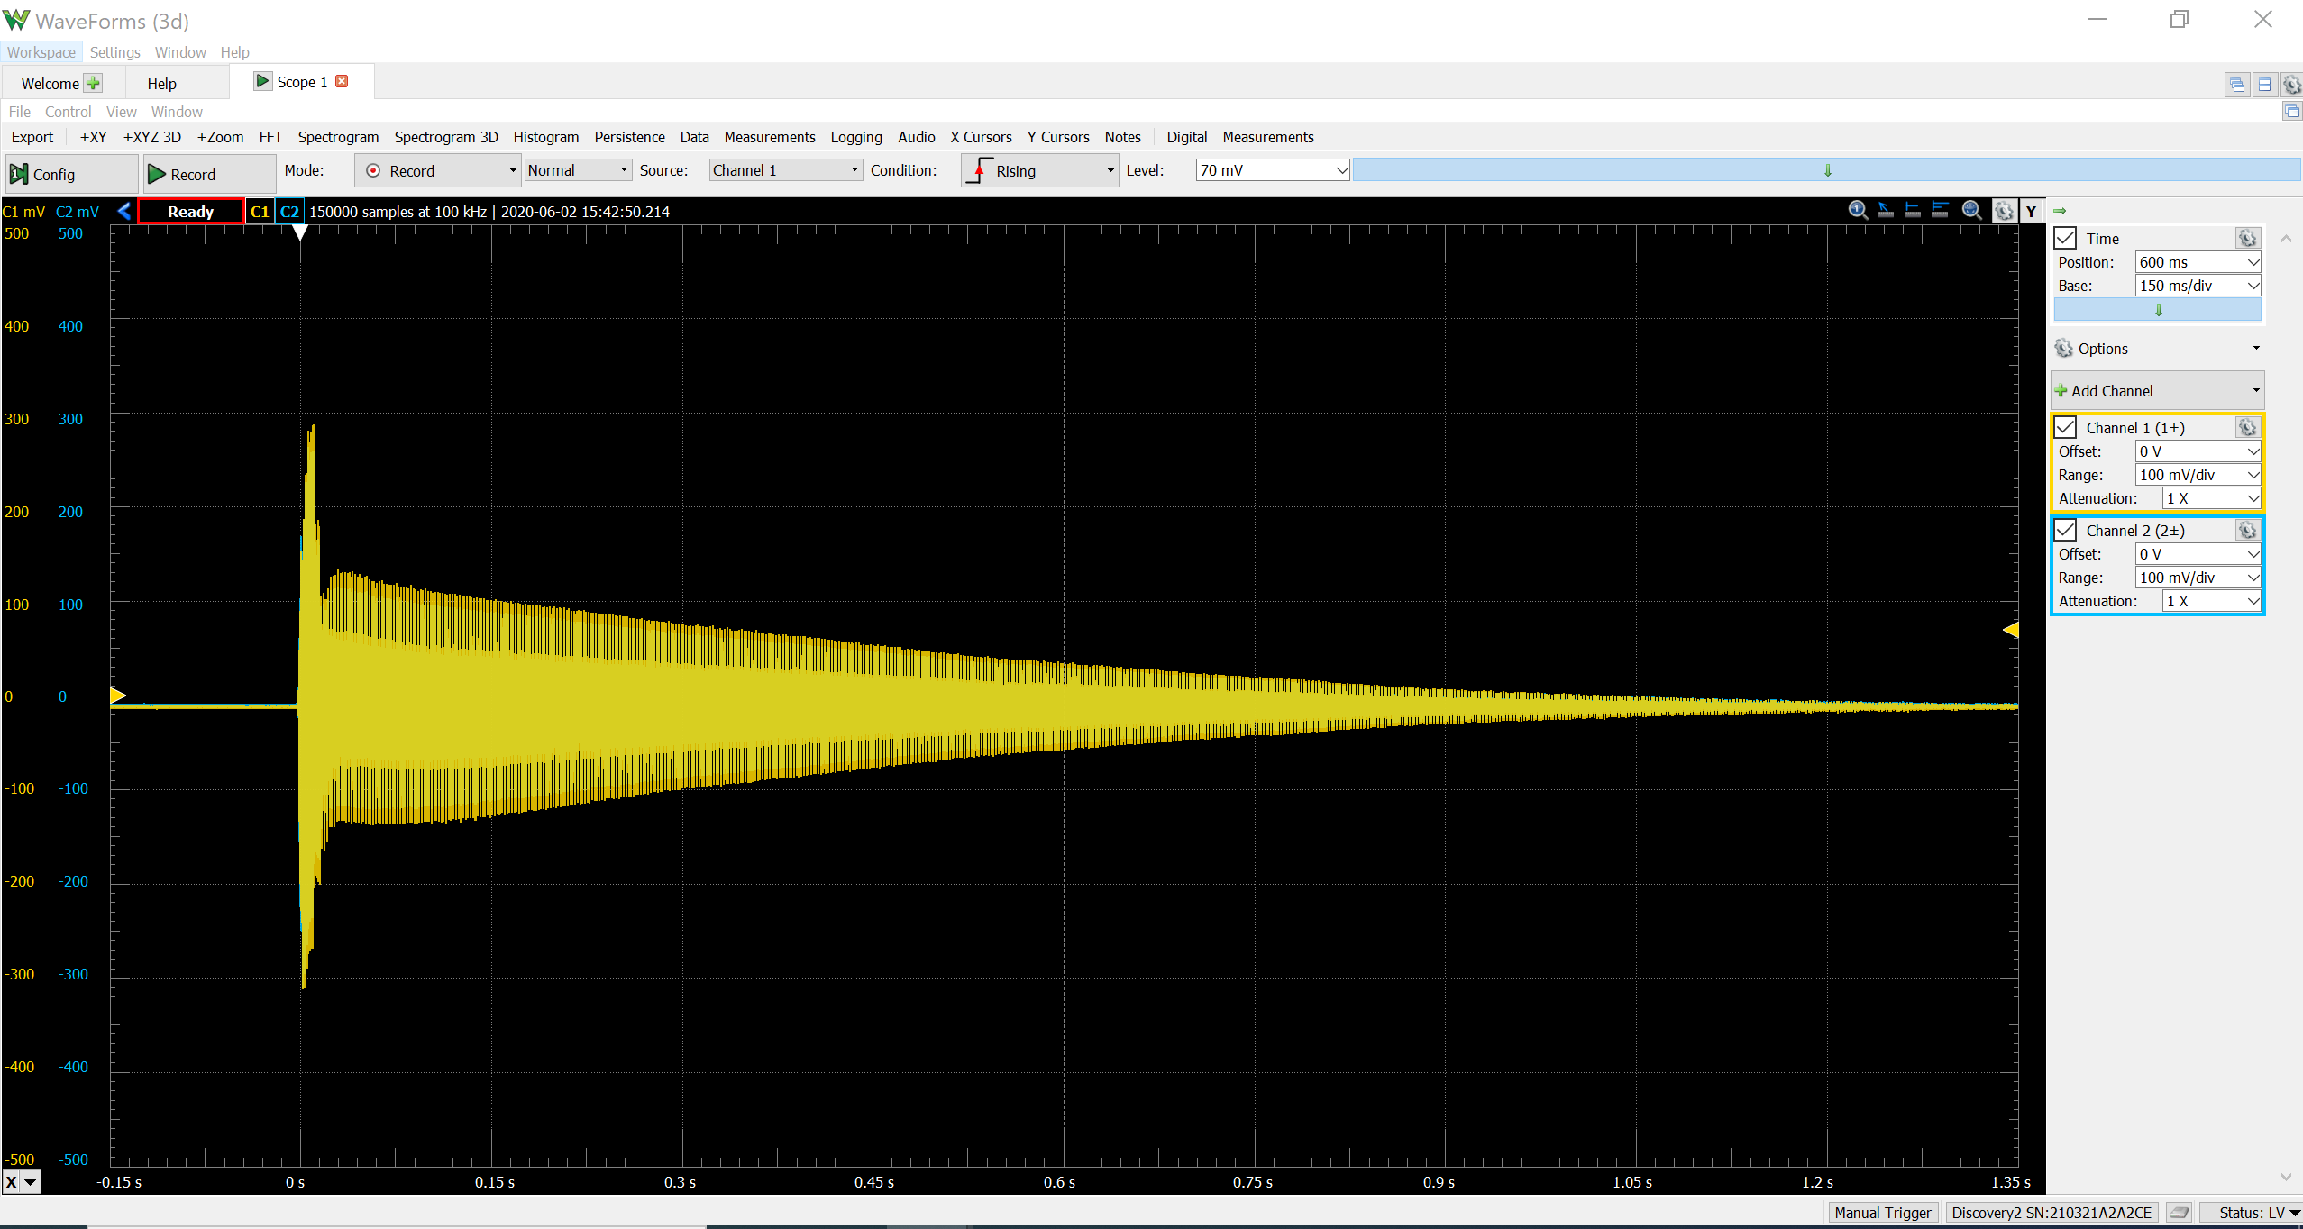2303x1229 pixels.
Task: Open the Source Channel 1 dropdown
Action: pos(785,170)
